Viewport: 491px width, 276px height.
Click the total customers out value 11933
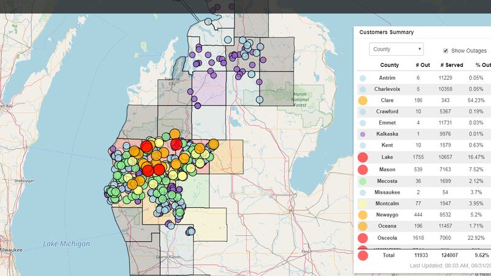[421, 255]
